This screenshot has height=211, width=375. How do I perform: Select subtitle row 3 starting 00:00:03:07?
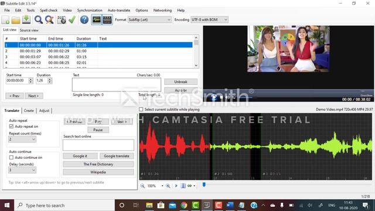[x=98, y=57]
